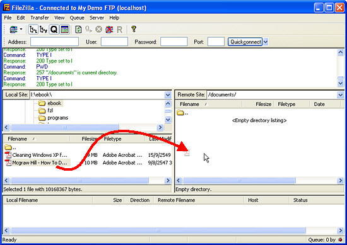Click Local Filename queue column header
The height and width of the screenshot is (245, 347).
tap(48, 200)
